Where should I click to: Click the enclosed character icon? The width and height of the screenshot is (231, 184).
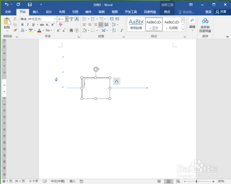coord(77,31)
